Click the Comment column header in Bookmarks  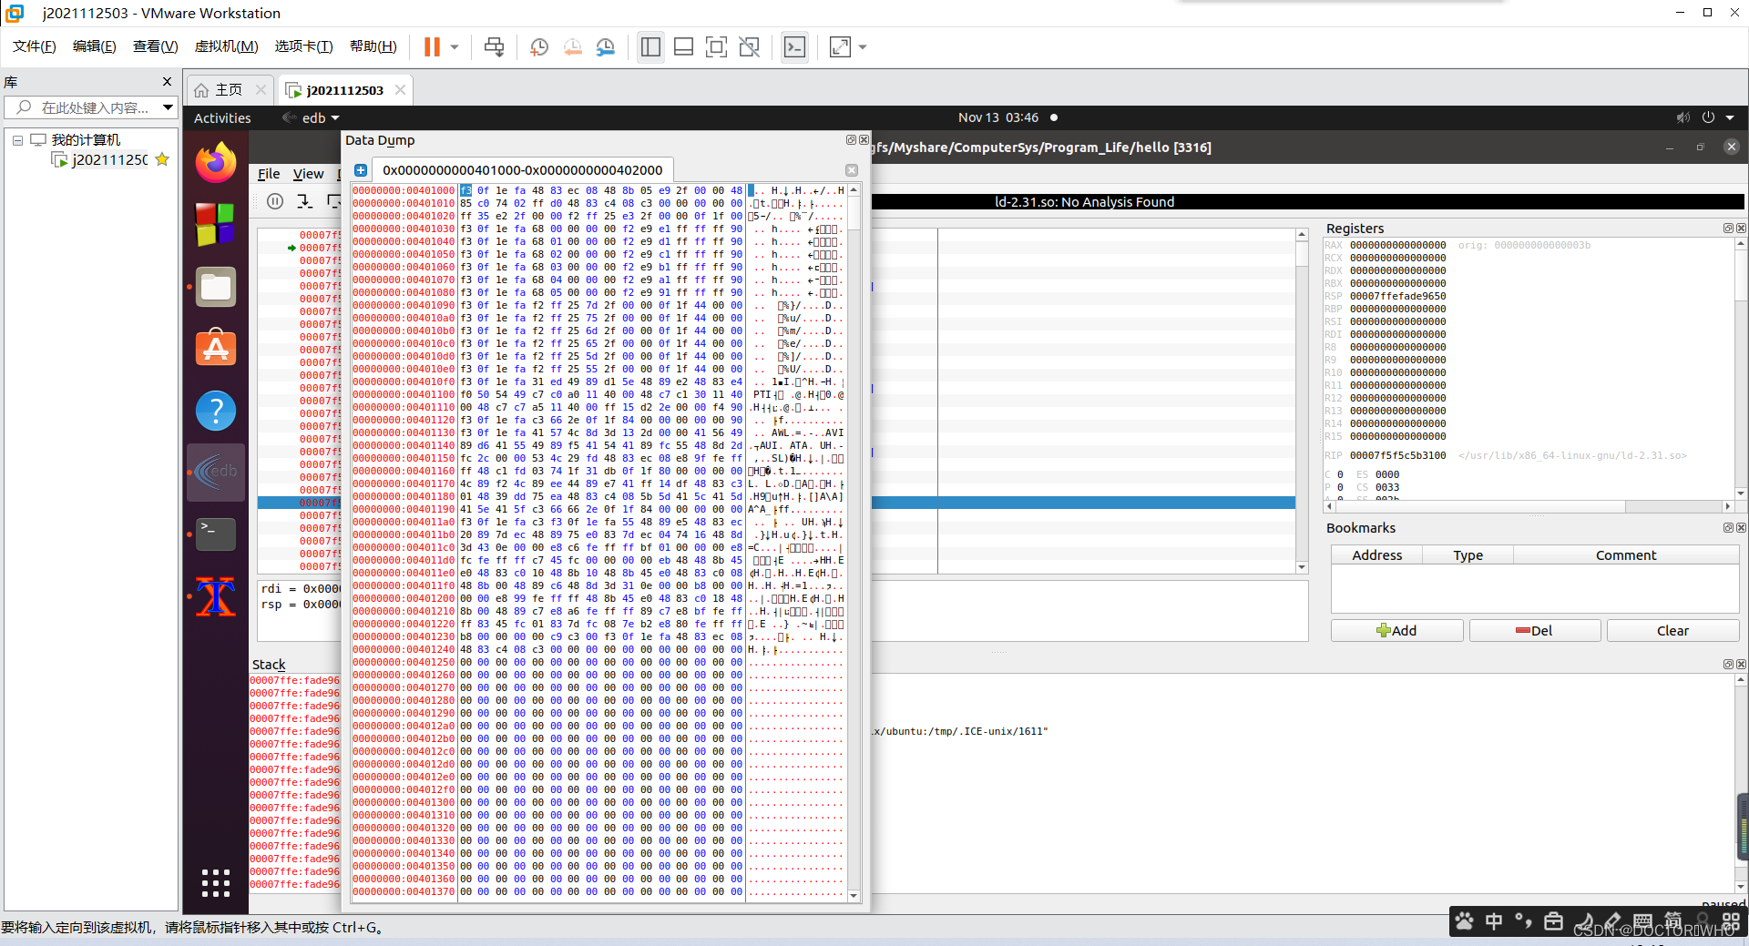click(1625, 555)
